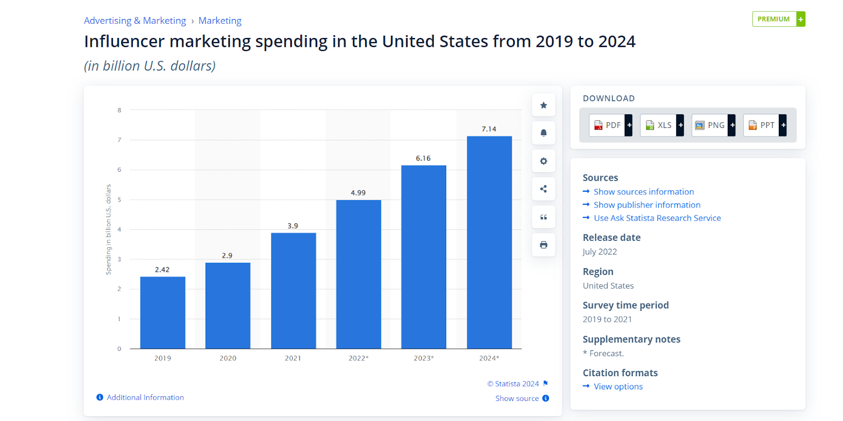
Task: Click the quotation mark cite icon
Action: click(x=543, y=217)
